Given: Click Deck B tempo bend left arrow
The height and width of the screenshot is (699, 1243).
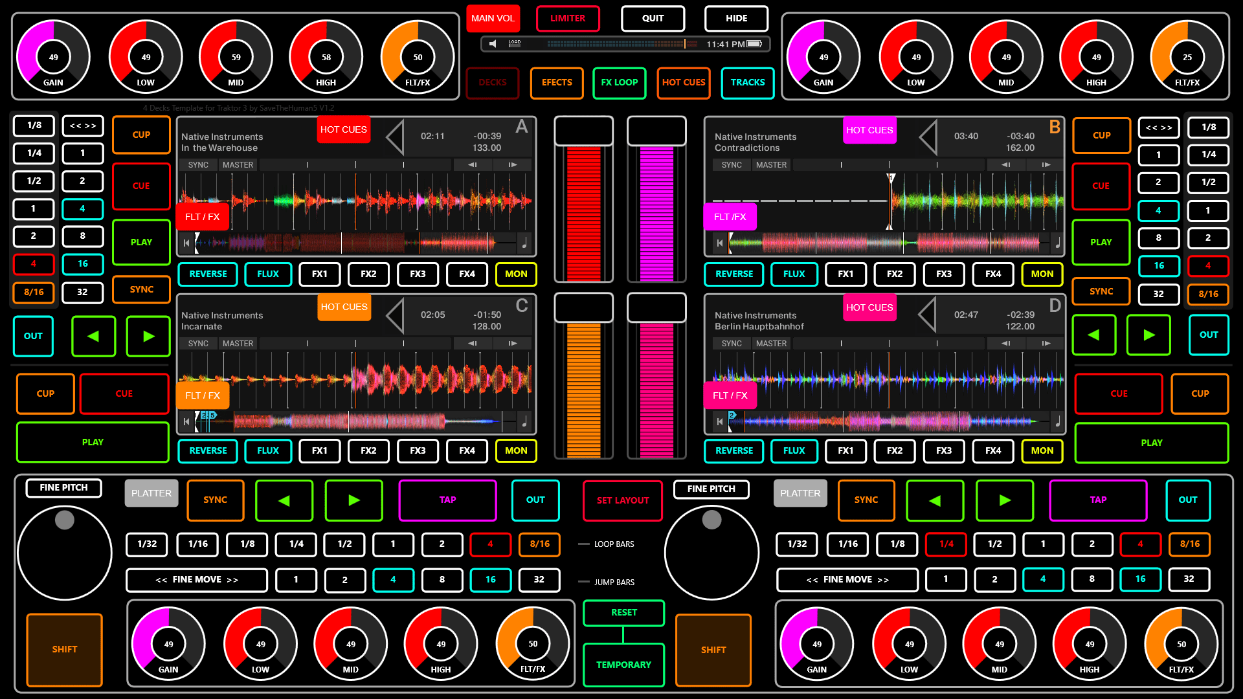Looking at the screenshot, I should point(1006,165).
